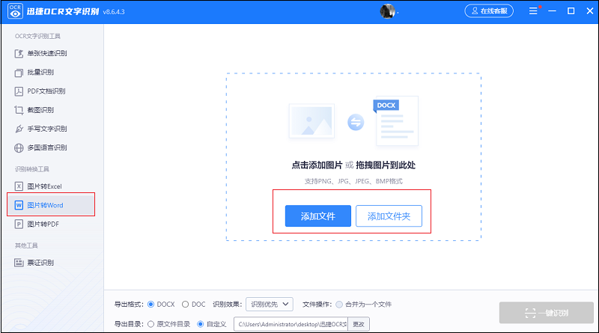Click the DOCX document illustration
The width and height of the screenshot is (599, 333).
[x=396, y=120]
